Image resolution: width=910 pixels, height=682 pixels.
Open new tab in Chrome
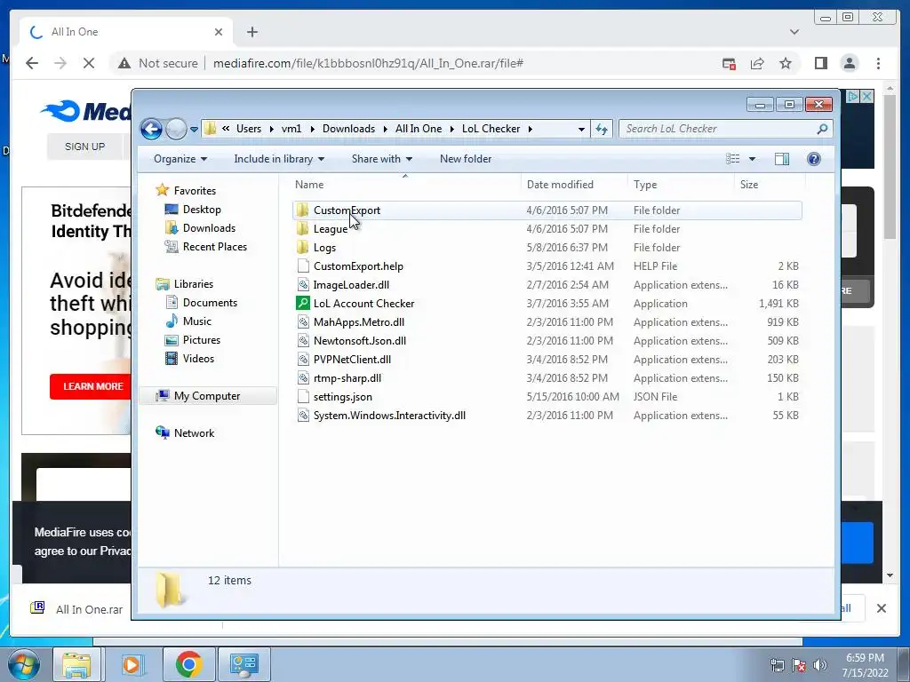pyautogui.click(x=251, y=32)
